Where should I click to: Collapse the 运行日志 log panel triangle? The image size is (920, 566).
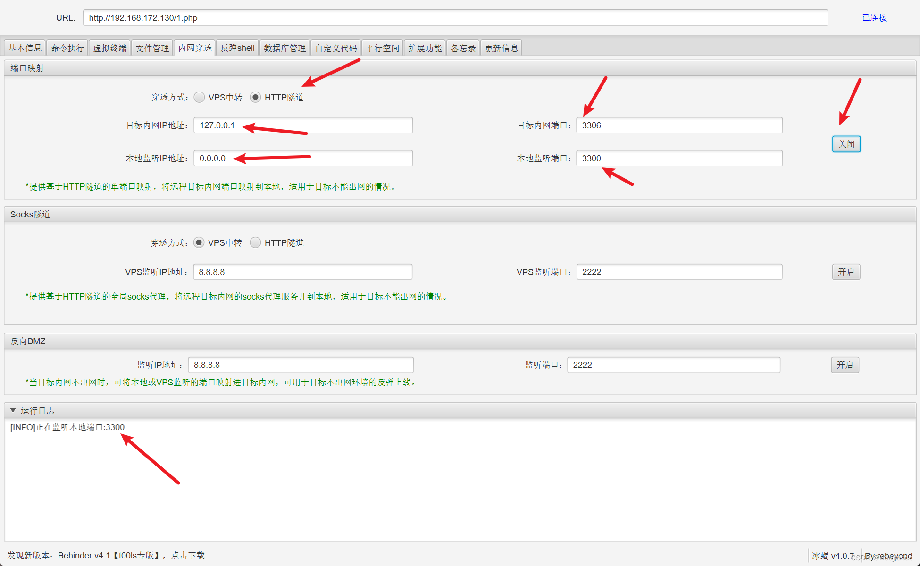(13, 410)
